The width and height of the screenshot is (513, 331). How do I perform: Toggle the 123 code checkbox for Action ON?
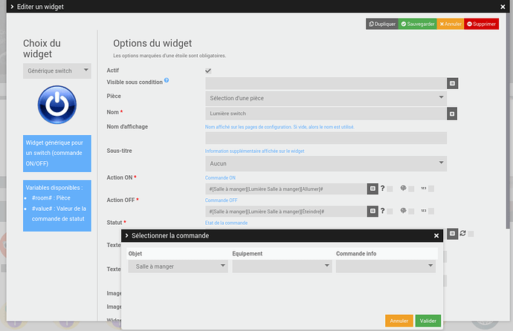[x=431, y=189]
